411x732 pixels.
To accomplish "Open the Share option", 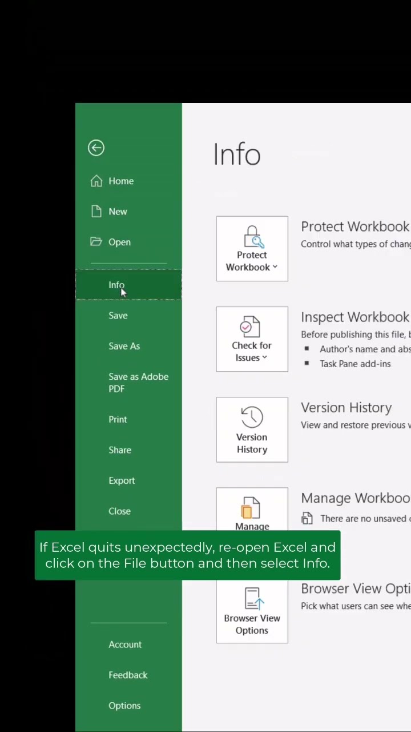I will (x=128, y=449).
